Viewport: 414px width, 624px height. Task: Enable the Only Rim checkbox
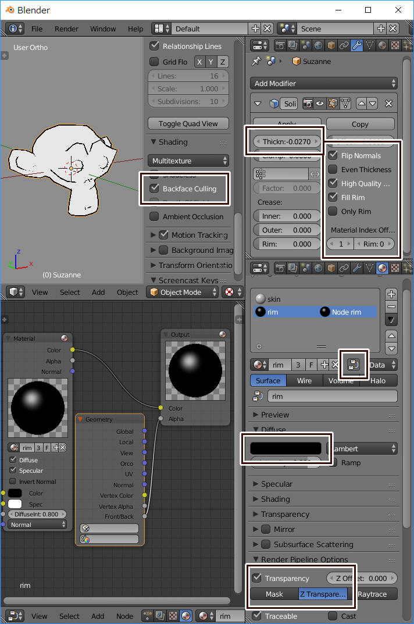[333, 211]
